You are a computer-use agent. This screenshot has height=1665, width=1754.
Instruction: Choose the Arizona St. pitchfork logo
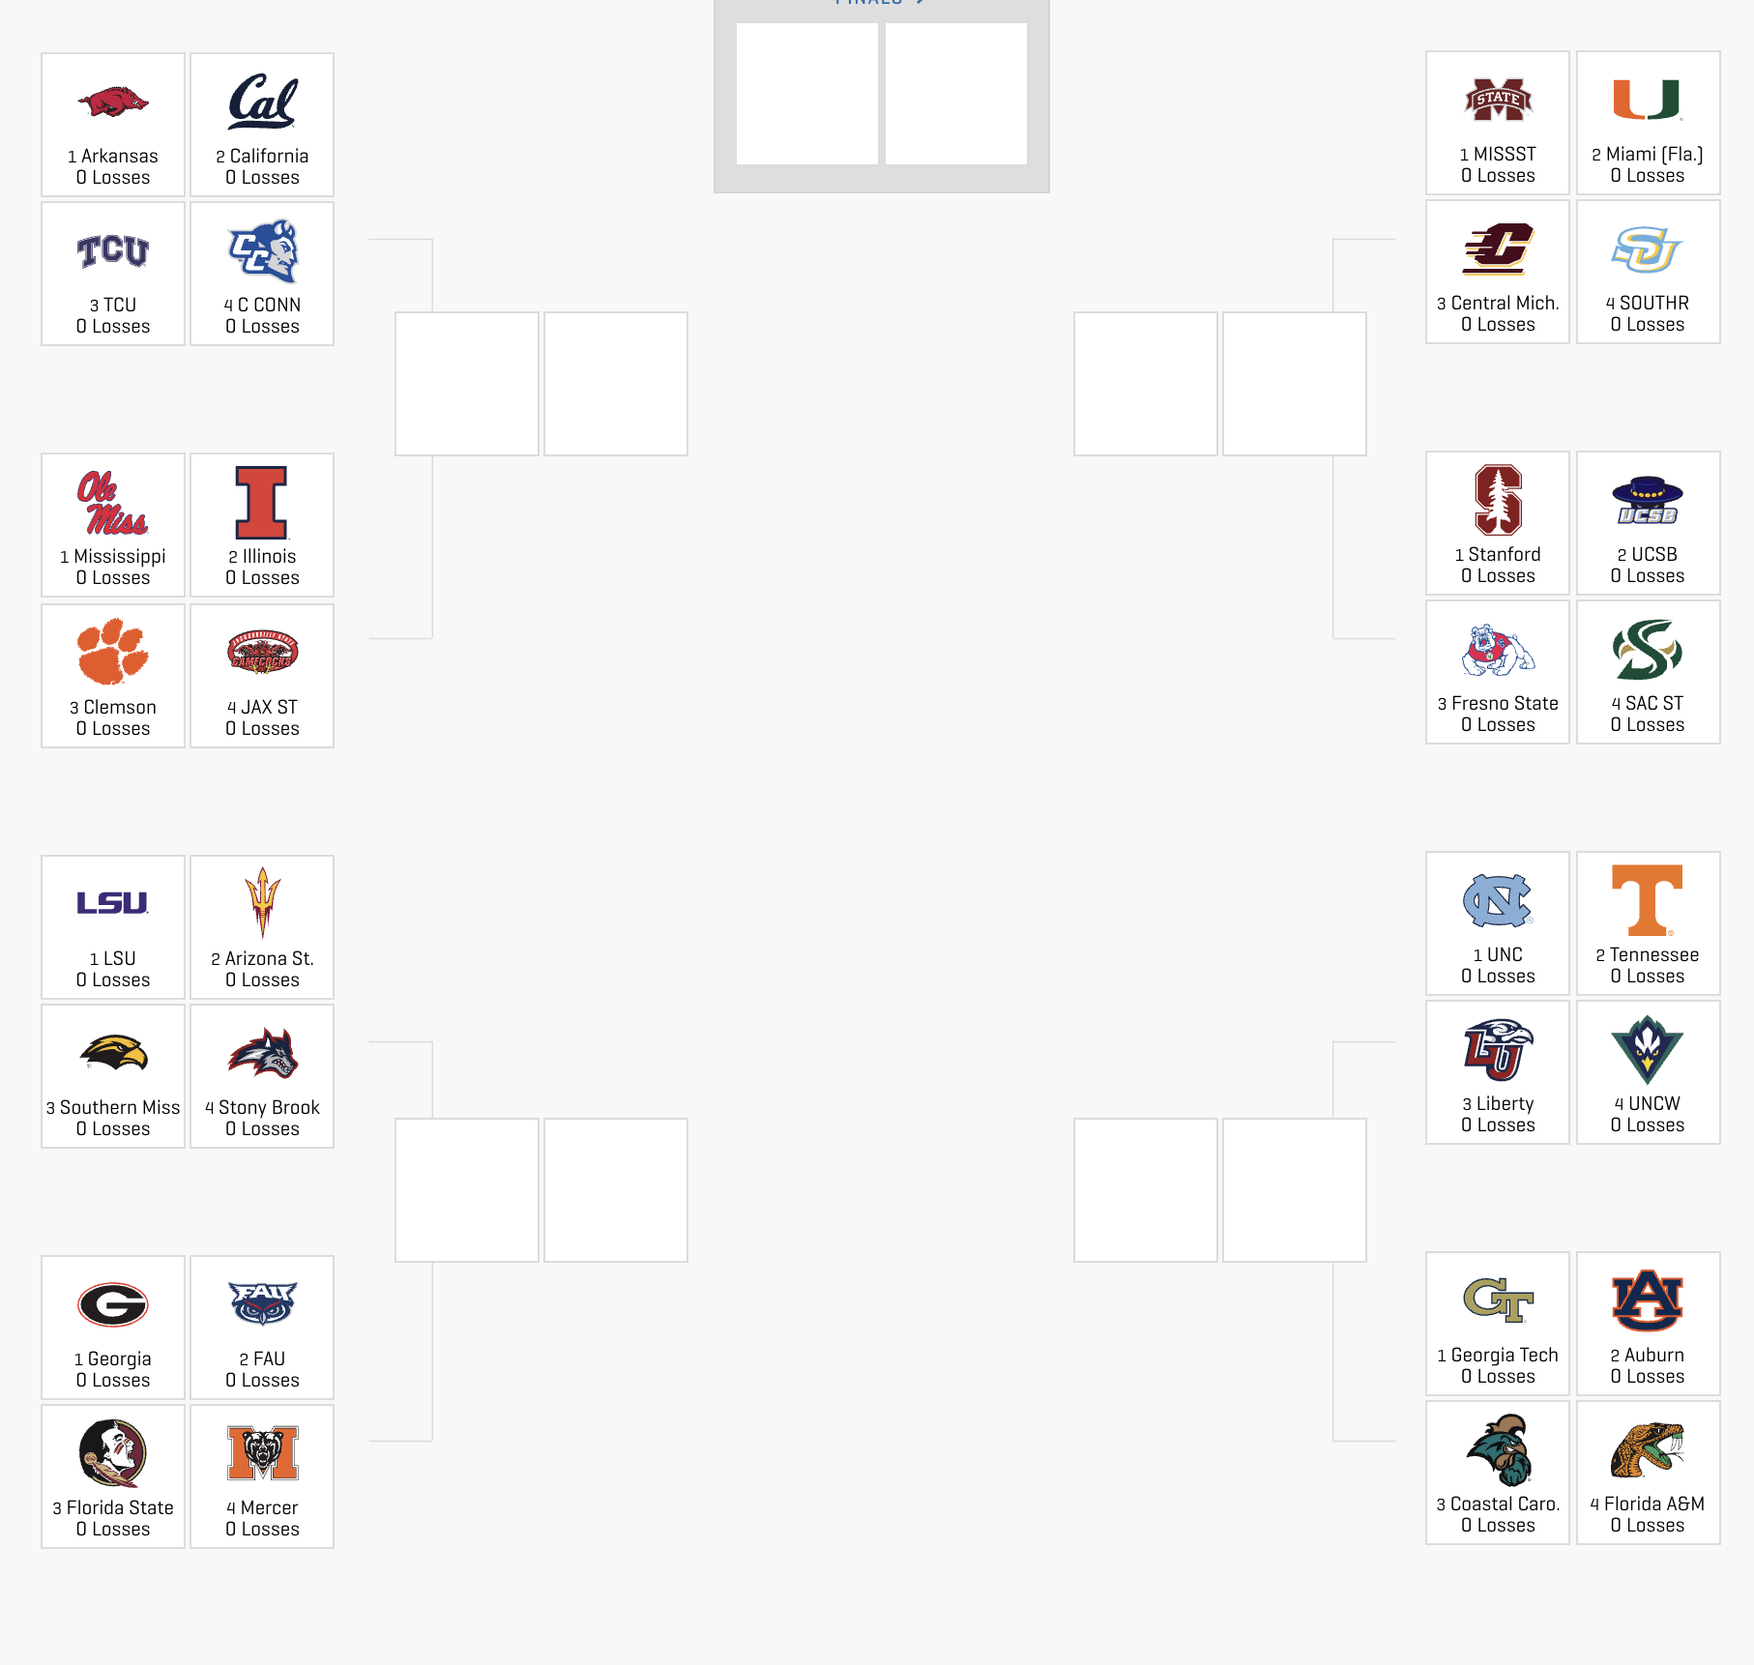coord(262,903)
